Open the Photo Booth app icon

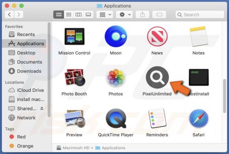click(x=74, y=77)
